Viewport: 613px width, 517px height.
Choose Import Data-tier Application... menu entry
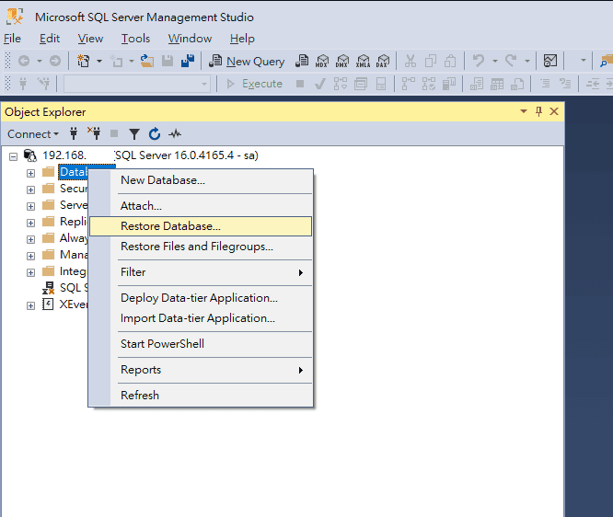tap(198, 318)
